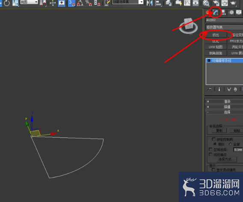
Task: Enable the 显示顶点编号 checkbox
Action: (213, 170)
